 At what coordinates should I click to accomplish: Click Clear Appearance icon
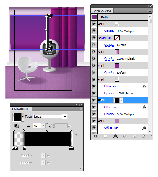click(x=124, y=136)
